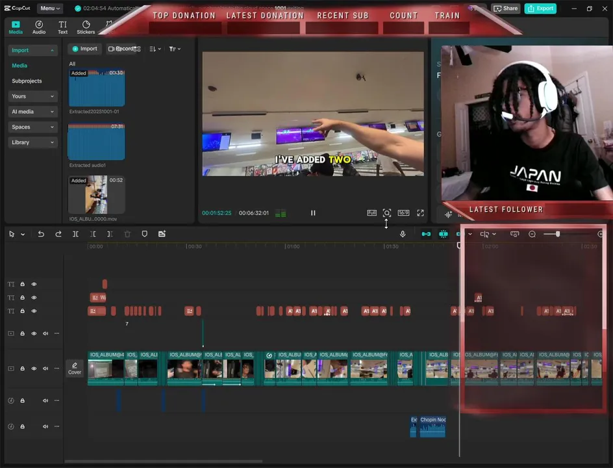The image size is (613, 468).
Task: Click the Cover edit button
Action: tap(75, 368)
